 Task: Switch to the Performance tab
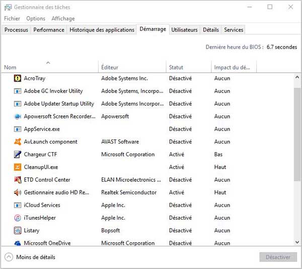click(x=49, y=30)
